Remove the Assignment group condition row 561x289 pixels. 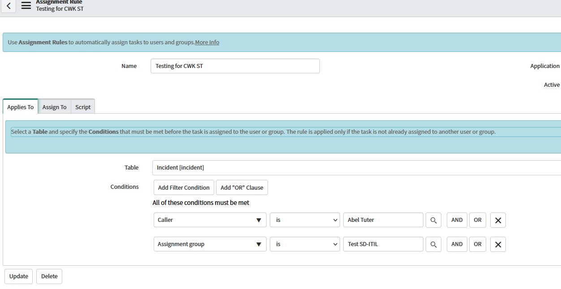point(498,244)
